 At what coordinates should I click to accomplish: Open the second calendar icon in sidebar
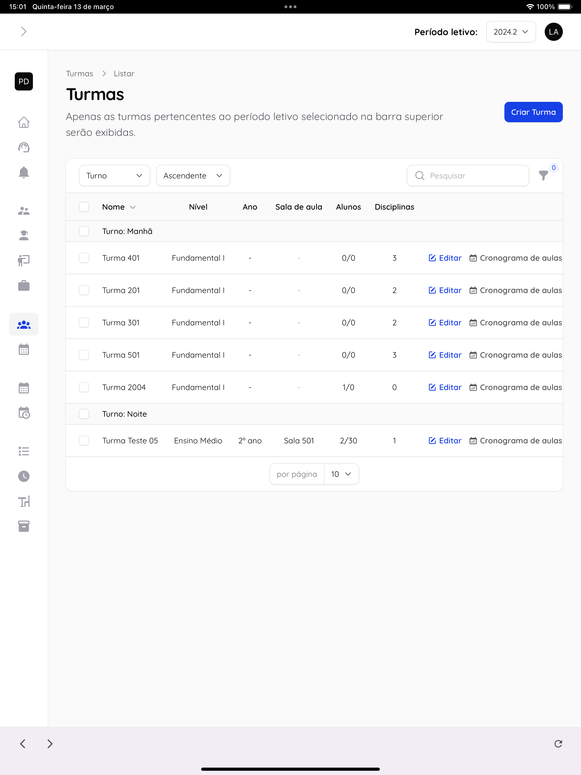tap(24, 388)
